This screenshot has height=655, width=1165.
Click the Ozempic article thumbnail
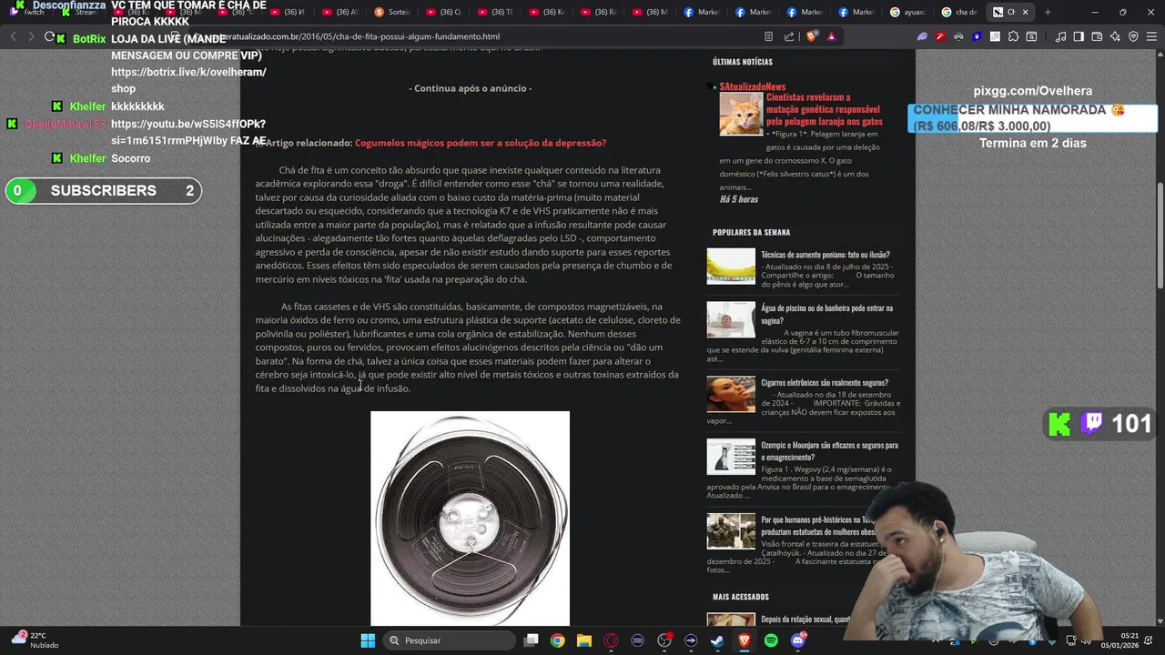(731, 457)
